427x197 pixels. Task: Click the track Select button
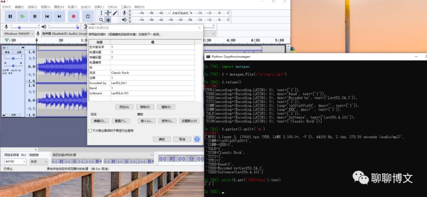13,115
